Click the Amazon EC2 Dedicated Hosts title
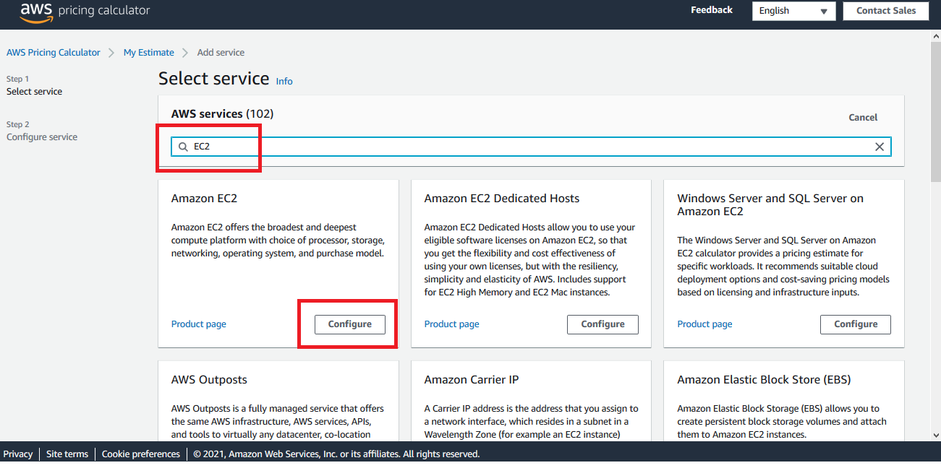Screen dimensions: 941x468 coord(502,199)
